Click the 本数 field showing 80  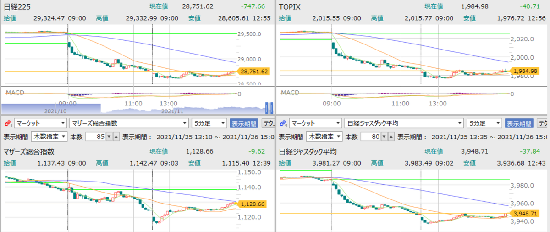370,137
